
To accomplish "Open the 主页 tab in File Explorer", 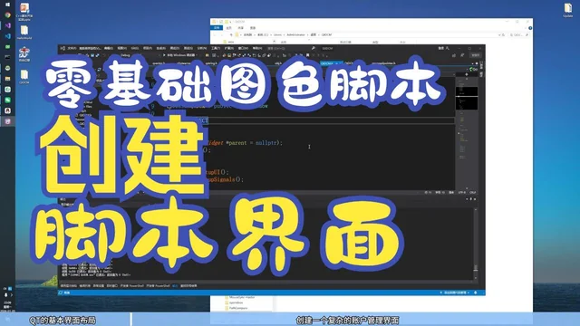I will coord(229,28).
